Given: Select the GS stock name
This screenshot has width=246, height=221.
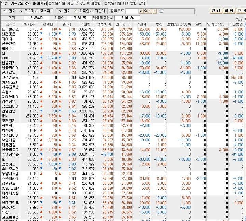Looking at the screenshot, I should click(4, 160).
